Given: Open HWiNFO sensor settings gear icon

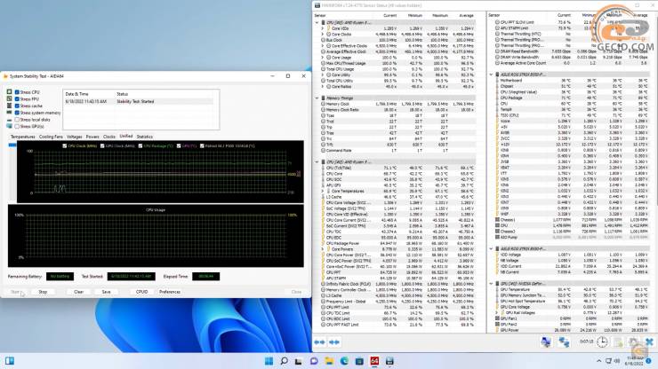Looking at the screenshot, I should 634,342.
